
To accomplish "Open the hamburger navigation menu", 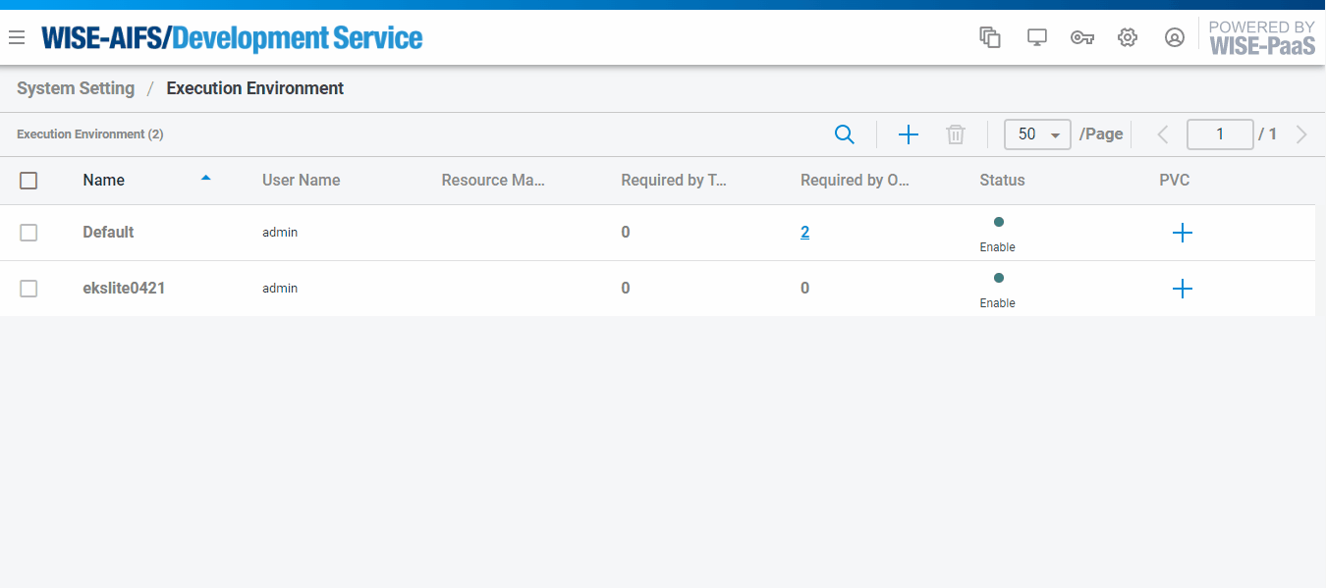I will coord(16,38).
